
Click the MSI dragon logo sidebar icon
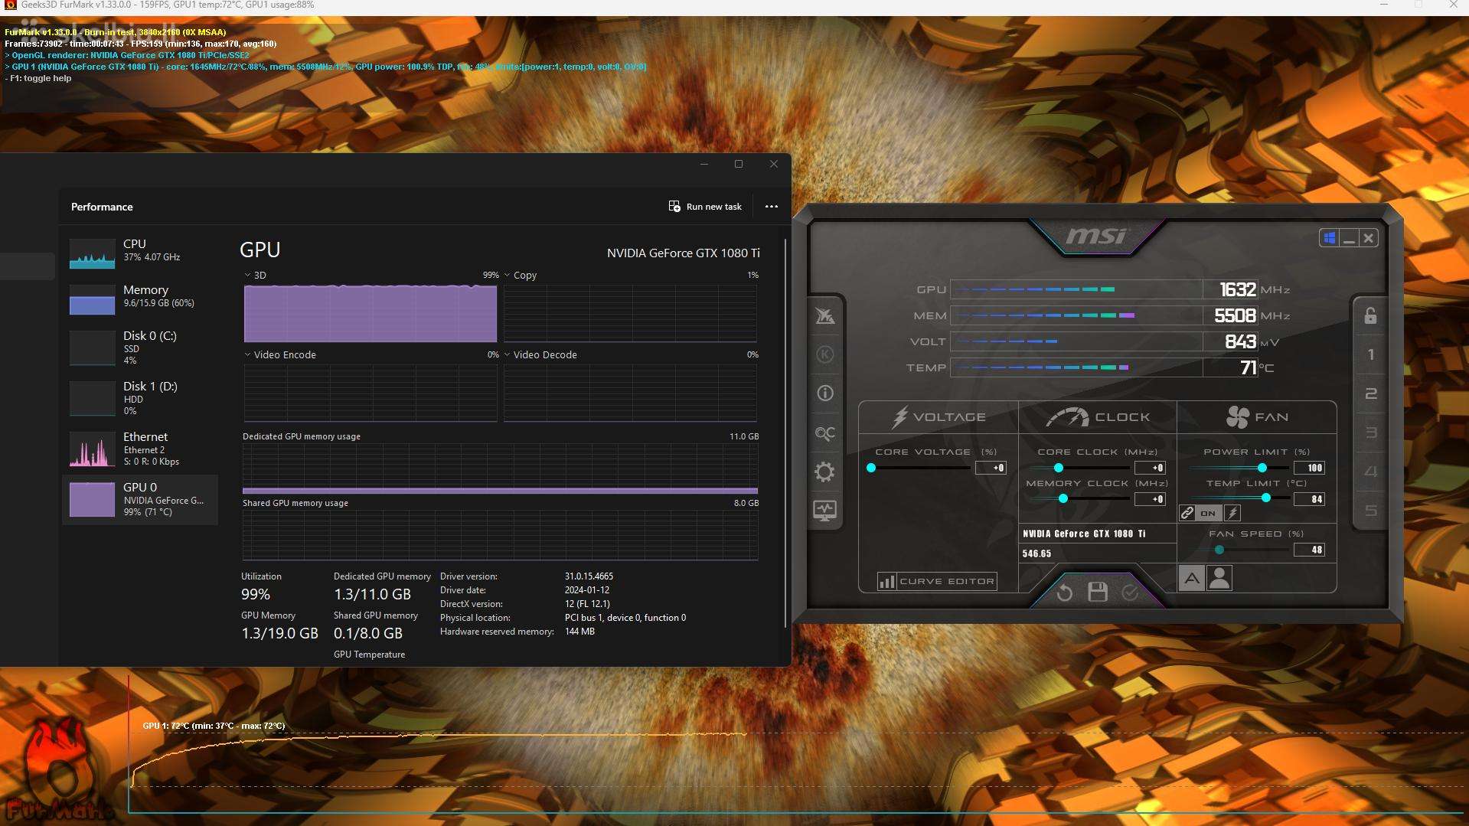click(x=824, y=315)
